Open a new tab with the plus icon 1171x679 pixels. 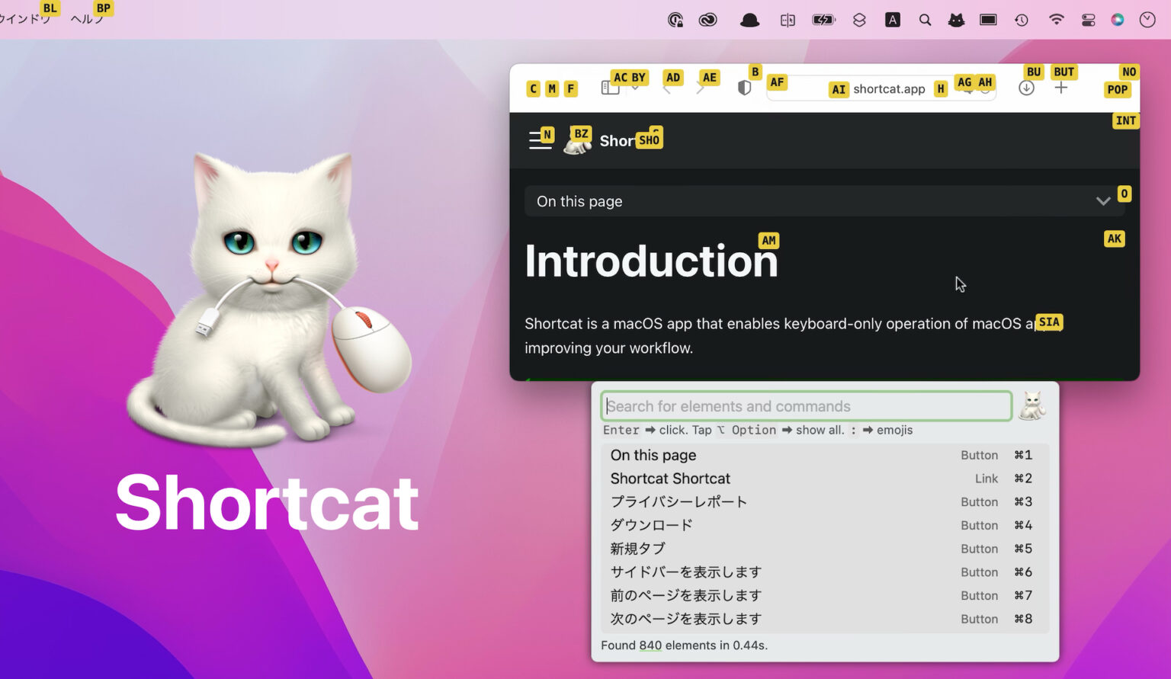point(1061,87)
